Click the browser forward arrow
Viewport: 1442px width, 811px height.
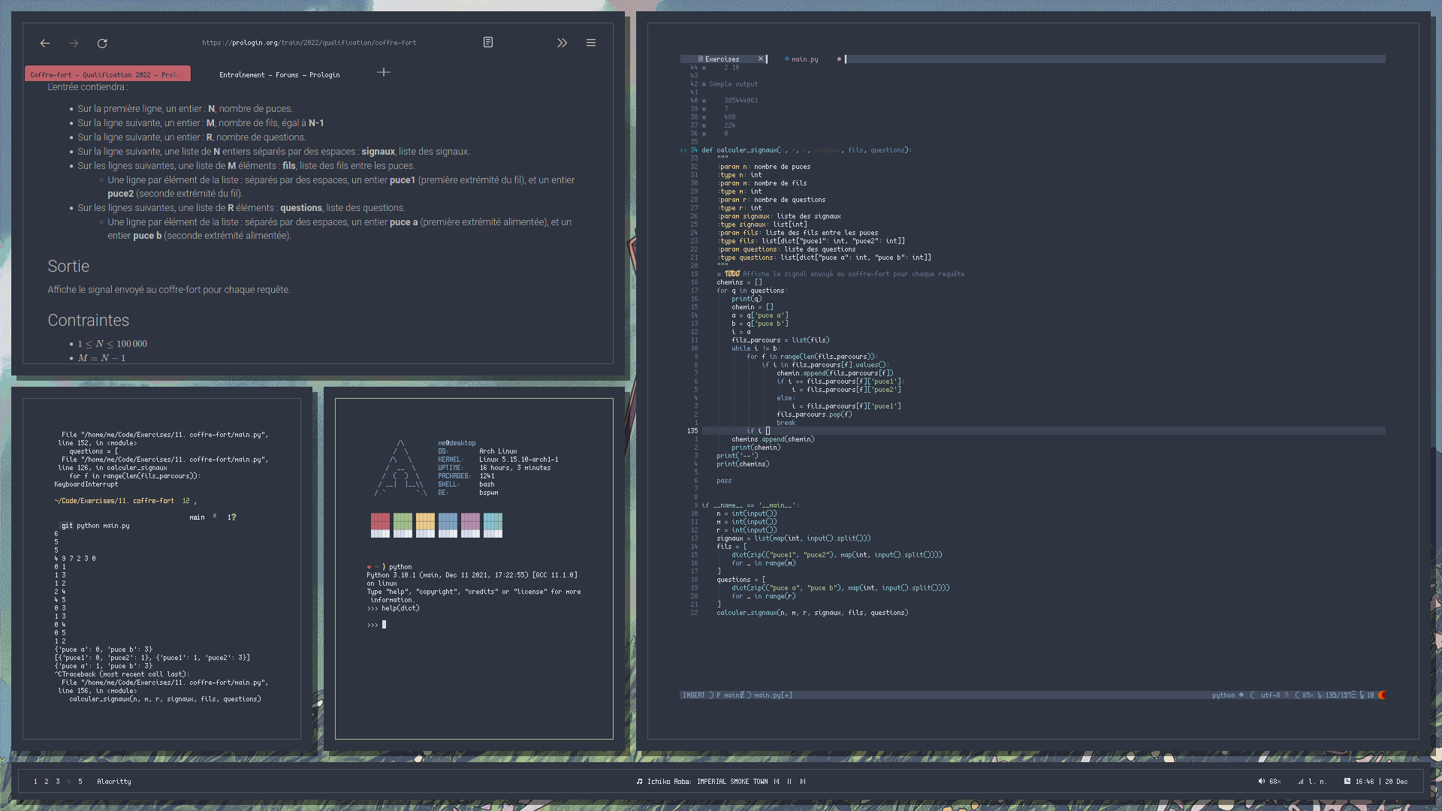point(74,44)
